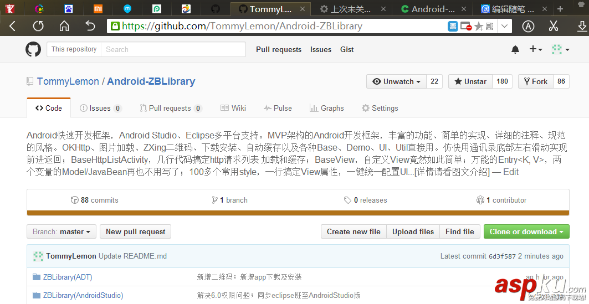Switch to the Baidu paw browser tab
The height and width of the screenshot is (304, 589).
pyautogui.click(x=68, y=9)
